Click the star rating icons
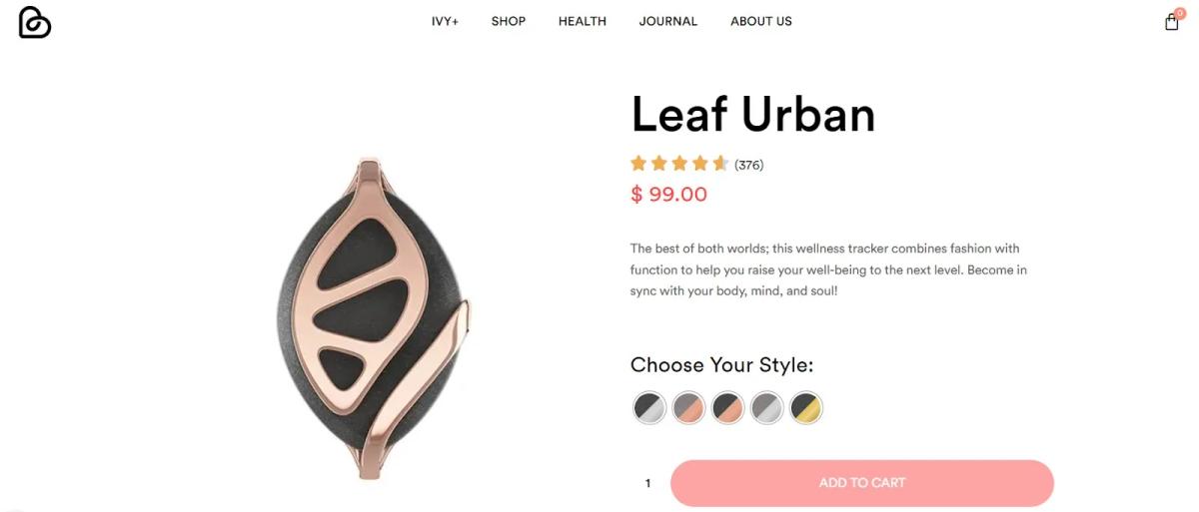1199x512 pixels. tap(679, 164)
